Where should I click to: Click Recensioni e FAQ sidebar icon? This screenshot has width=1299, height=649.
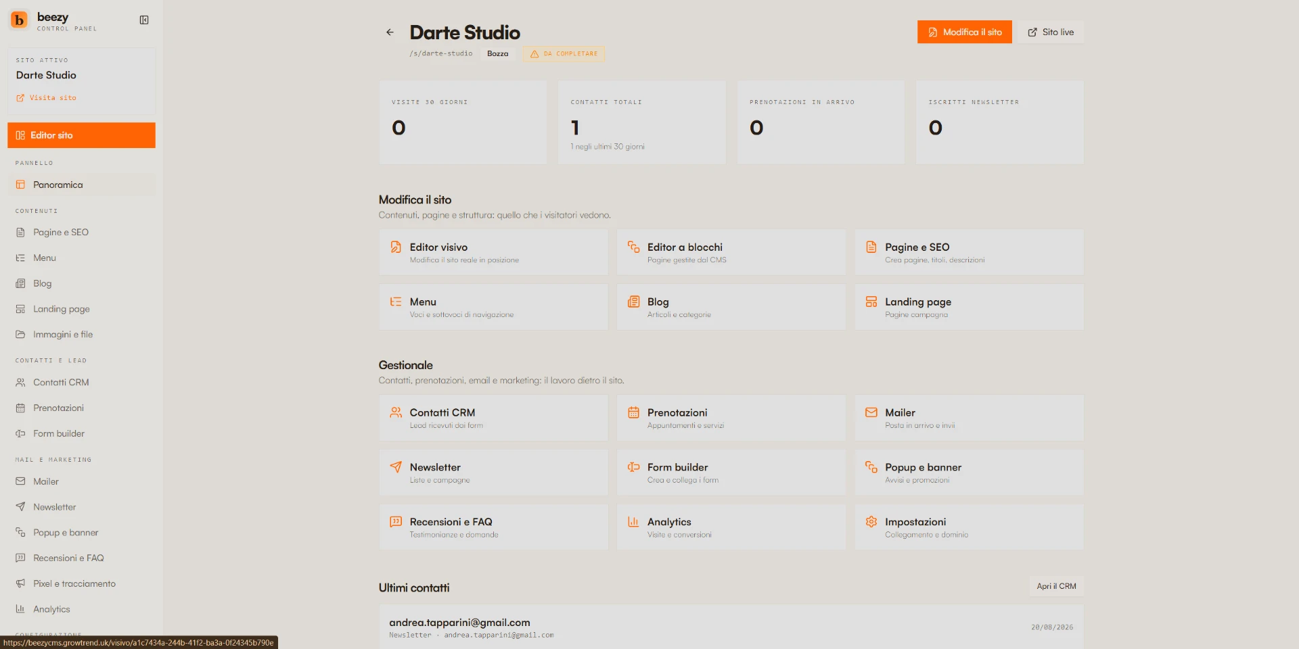coord(20,558)
